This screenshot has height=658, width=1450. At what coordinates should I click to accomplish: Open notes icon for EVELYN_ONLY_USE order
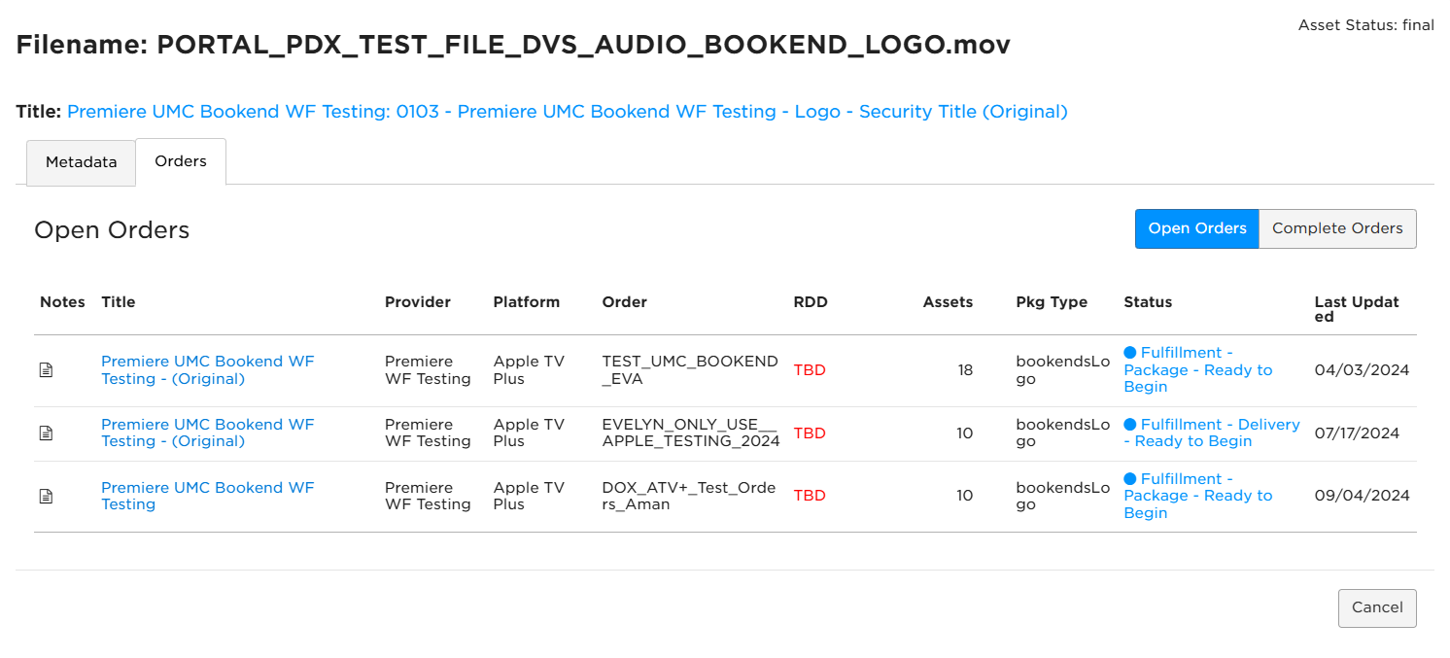[x=46, y=433]
